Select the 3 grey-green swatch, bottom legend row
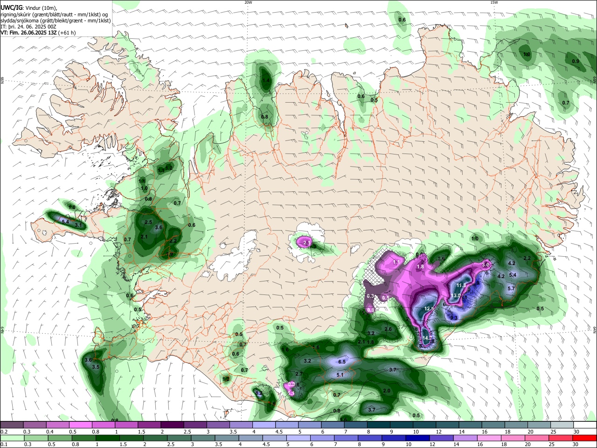The width and height of the screenshot is (597, 448). tap(203, 438)
